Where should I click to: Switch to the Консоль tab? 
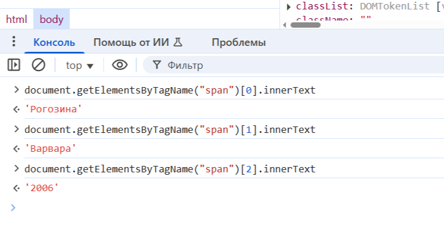point(54,42)
